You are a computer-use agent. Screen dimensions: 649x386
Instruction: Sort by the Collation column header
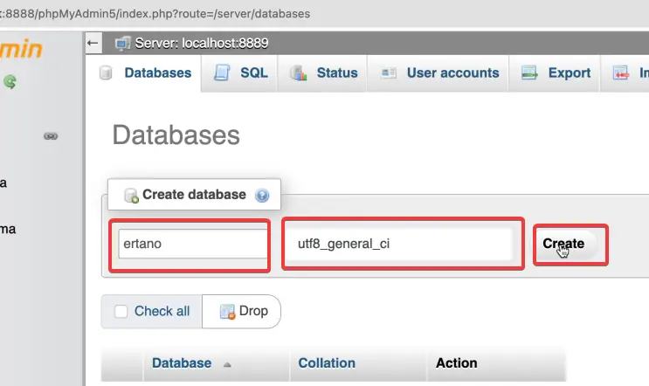pos(327,362)
